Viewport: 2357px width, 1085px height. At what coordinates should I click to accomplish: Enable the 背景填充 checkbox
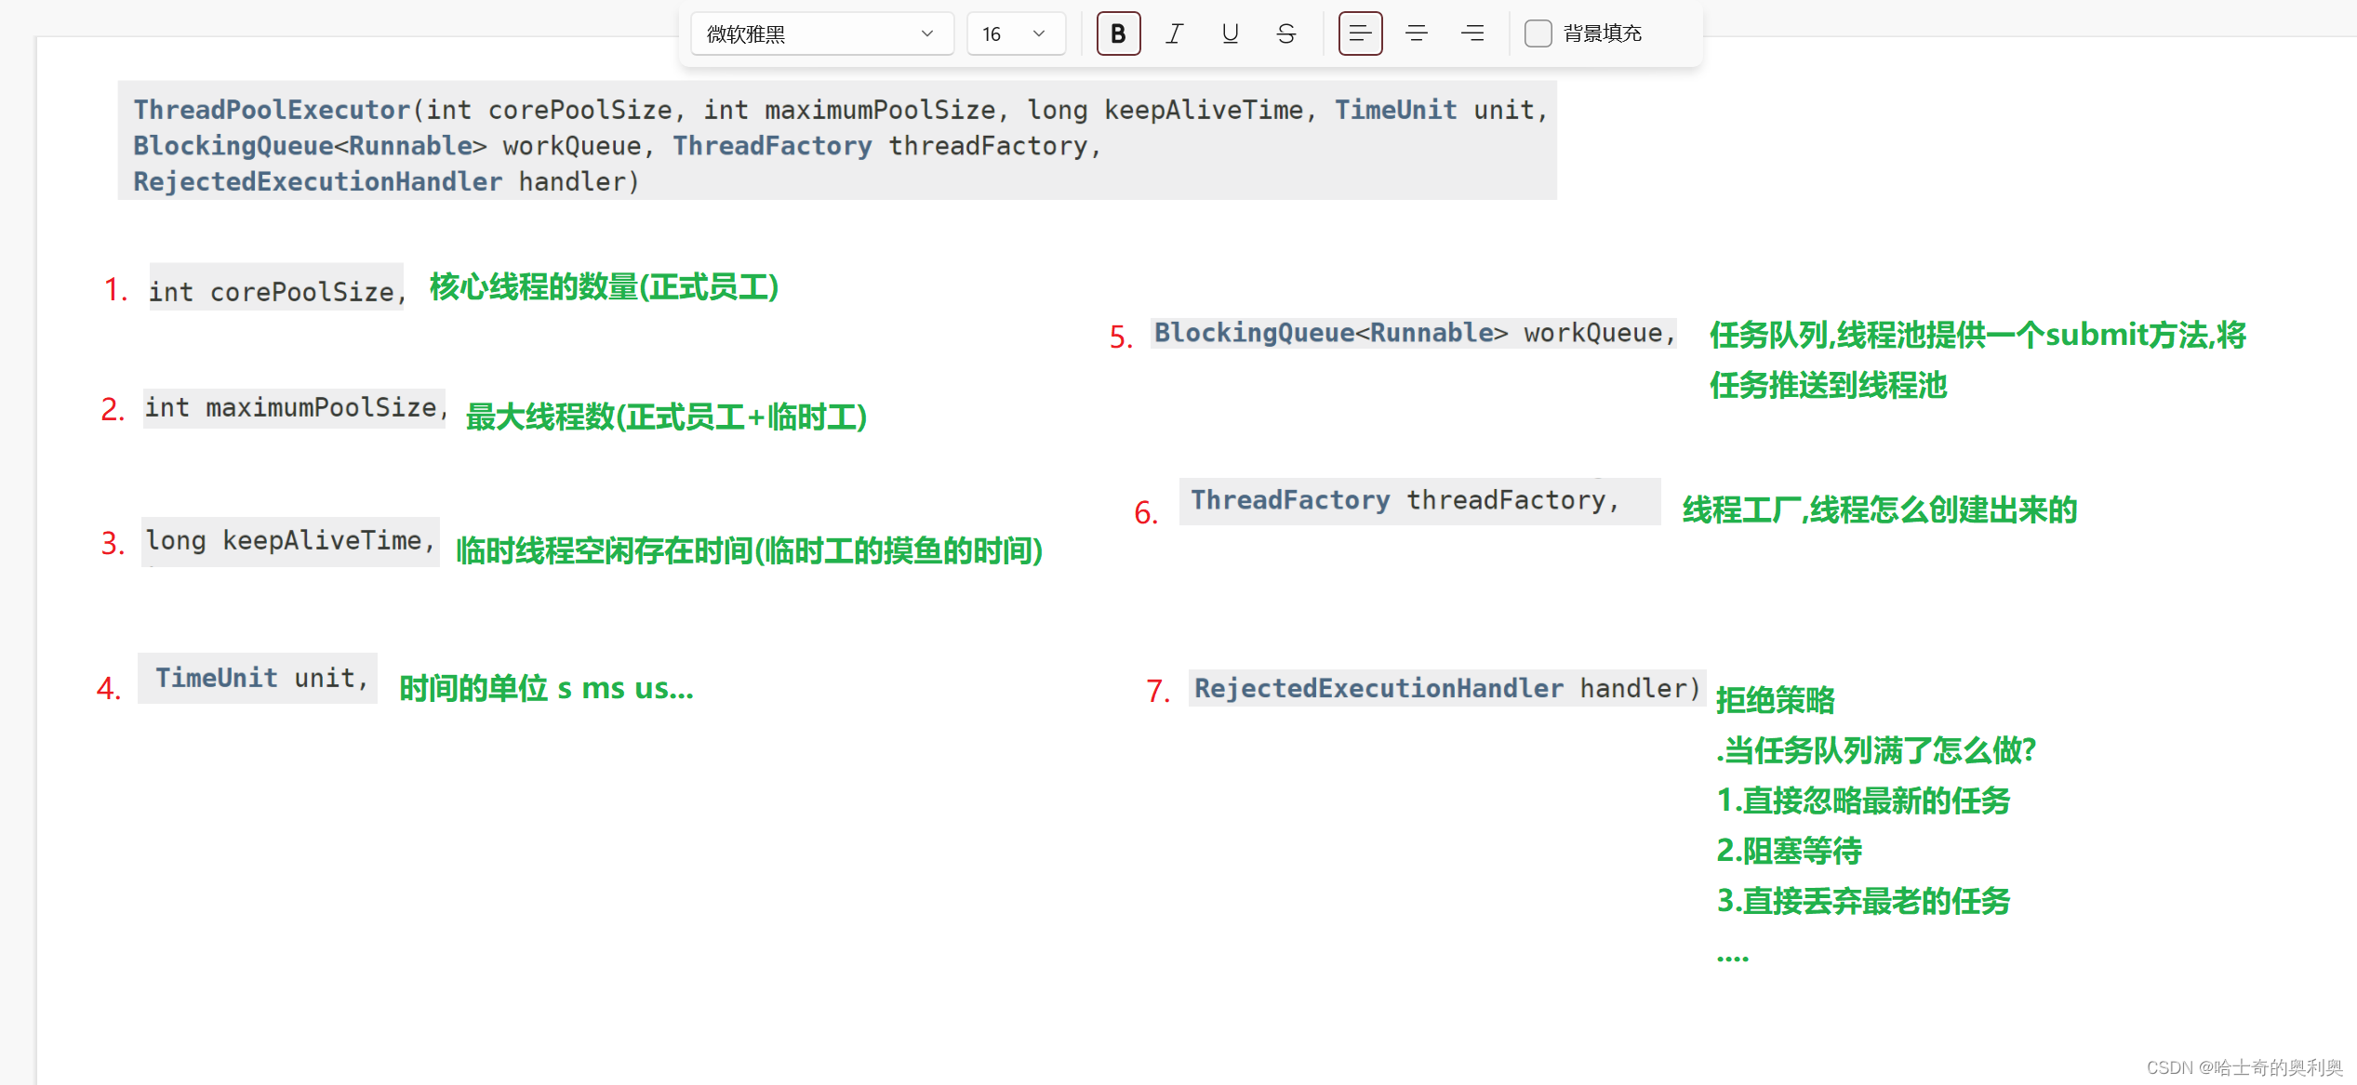point(1538,34)
